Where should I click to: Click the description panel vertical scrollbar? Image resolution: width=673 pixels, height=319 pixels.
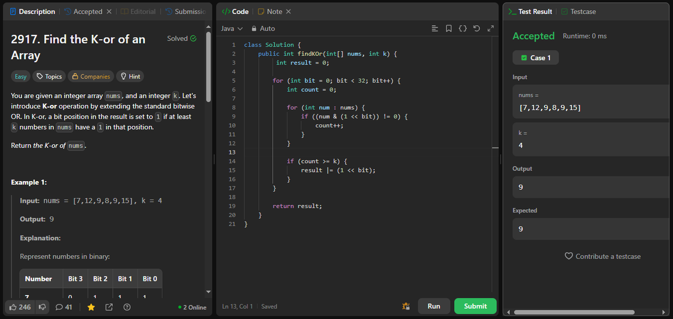tap(209, 67)
